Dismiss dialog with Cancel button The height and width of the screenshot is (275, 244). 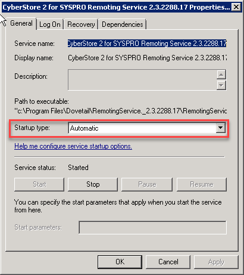tap(168, 262)
